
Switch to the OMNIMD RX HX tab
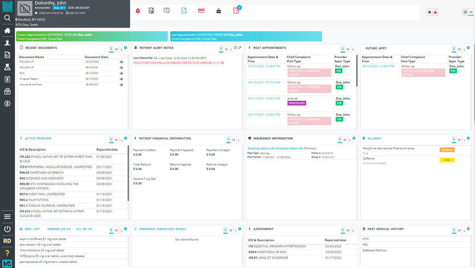tap(59, 229)
